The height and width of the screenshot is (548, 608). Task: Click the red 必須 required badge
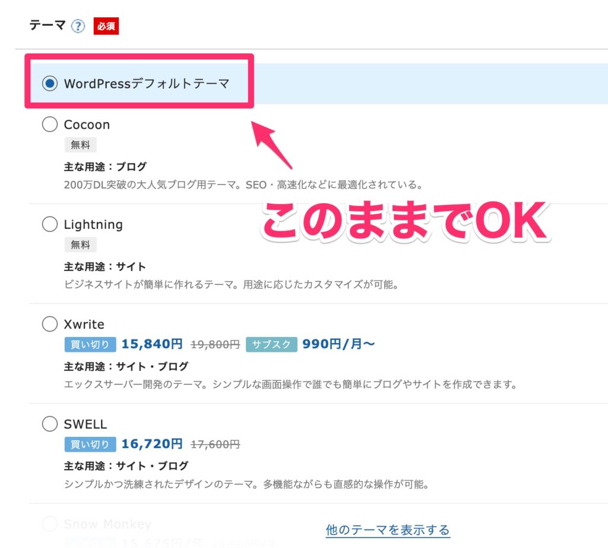(106, 27)
